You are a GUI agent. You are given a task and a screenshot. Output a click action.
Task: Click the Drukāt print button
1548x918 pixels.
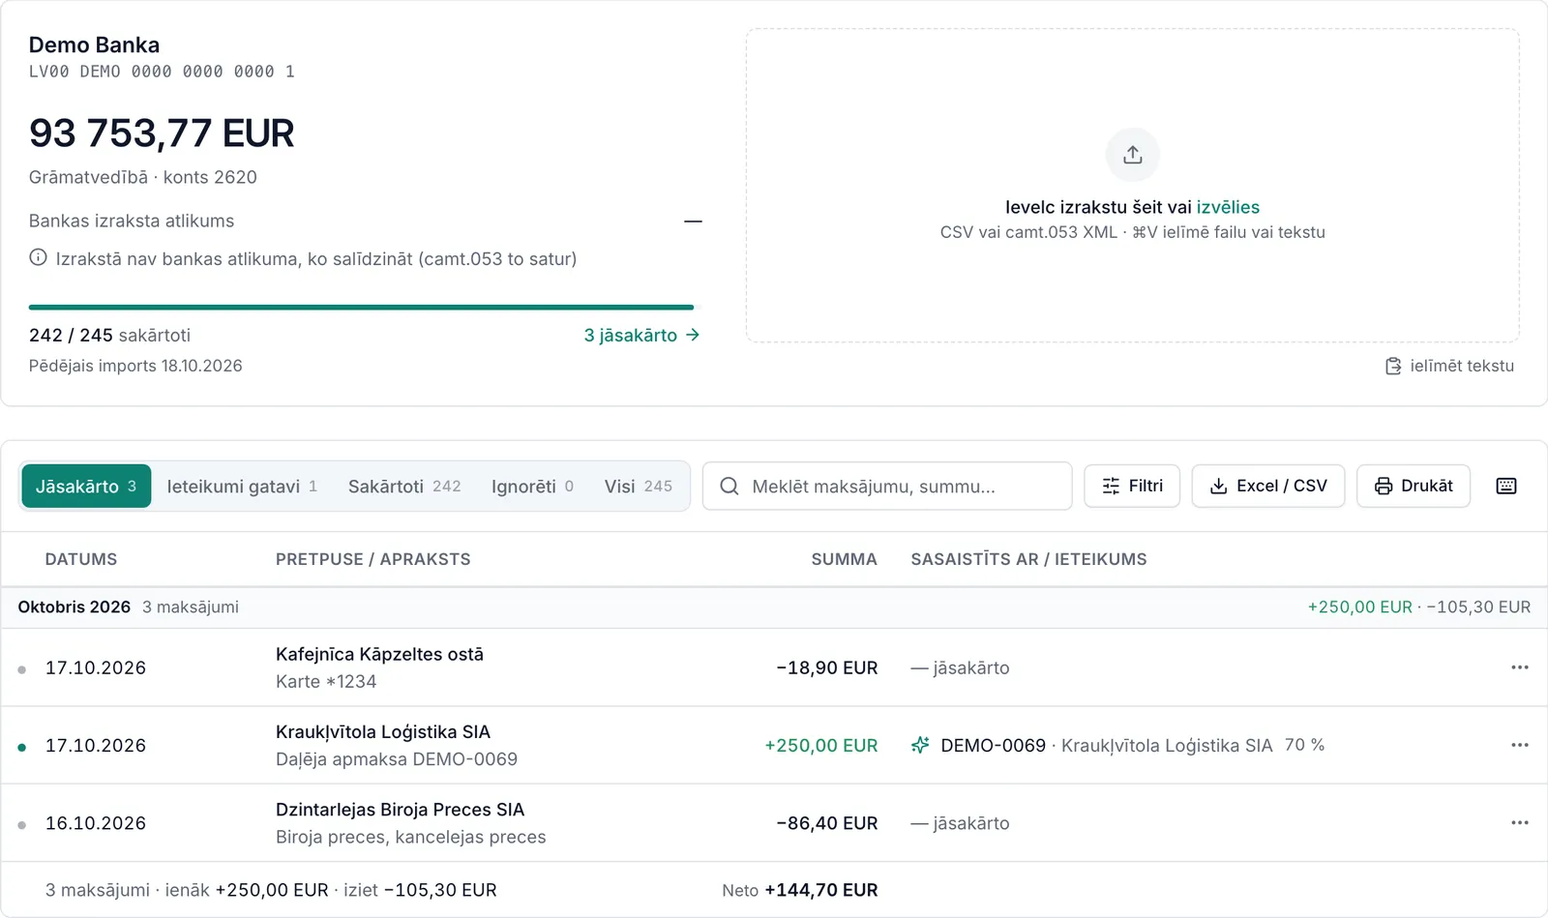coord(1414,486)
